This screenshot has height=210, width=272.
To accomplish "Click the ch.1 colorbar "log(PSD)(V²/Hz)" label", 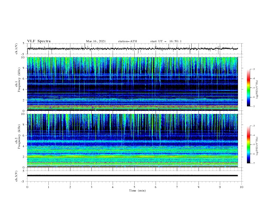I will (257, 90).
